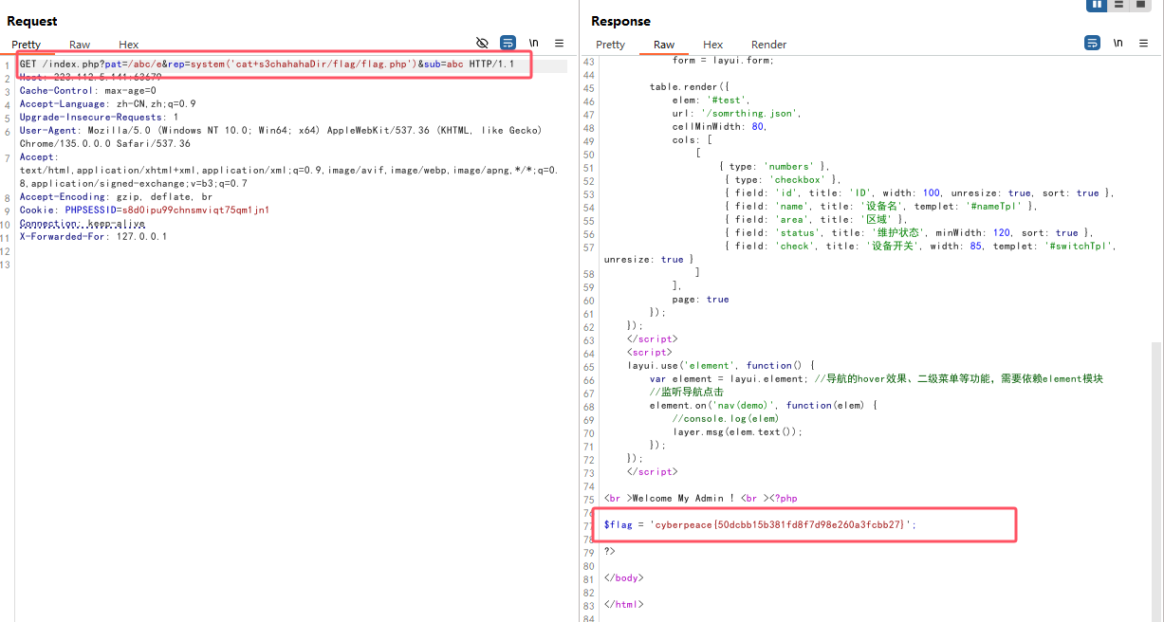Click the </body> closing tag line

tap(623, 577)
